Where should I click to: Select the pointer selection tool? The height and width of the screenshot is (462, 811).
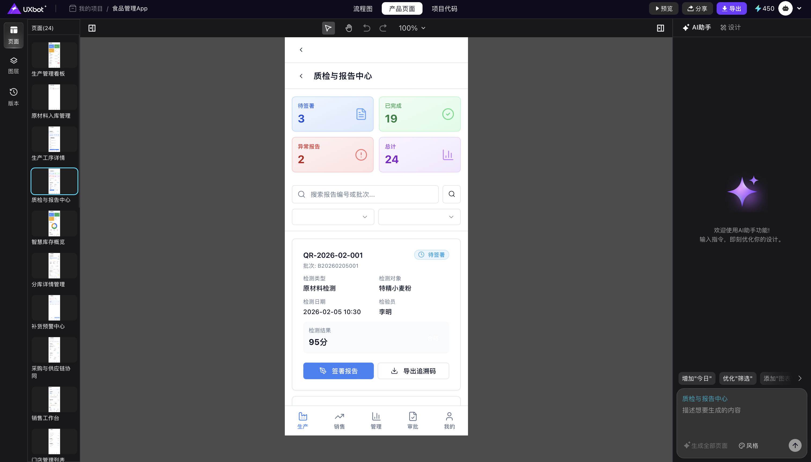(328, 28)
